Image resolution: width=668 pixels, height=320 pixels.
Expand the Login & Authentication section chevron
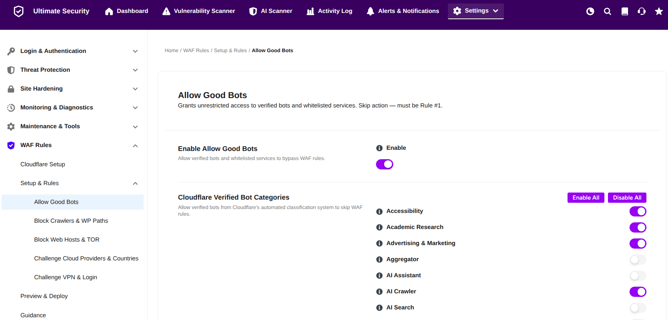[x=135, y=51]
